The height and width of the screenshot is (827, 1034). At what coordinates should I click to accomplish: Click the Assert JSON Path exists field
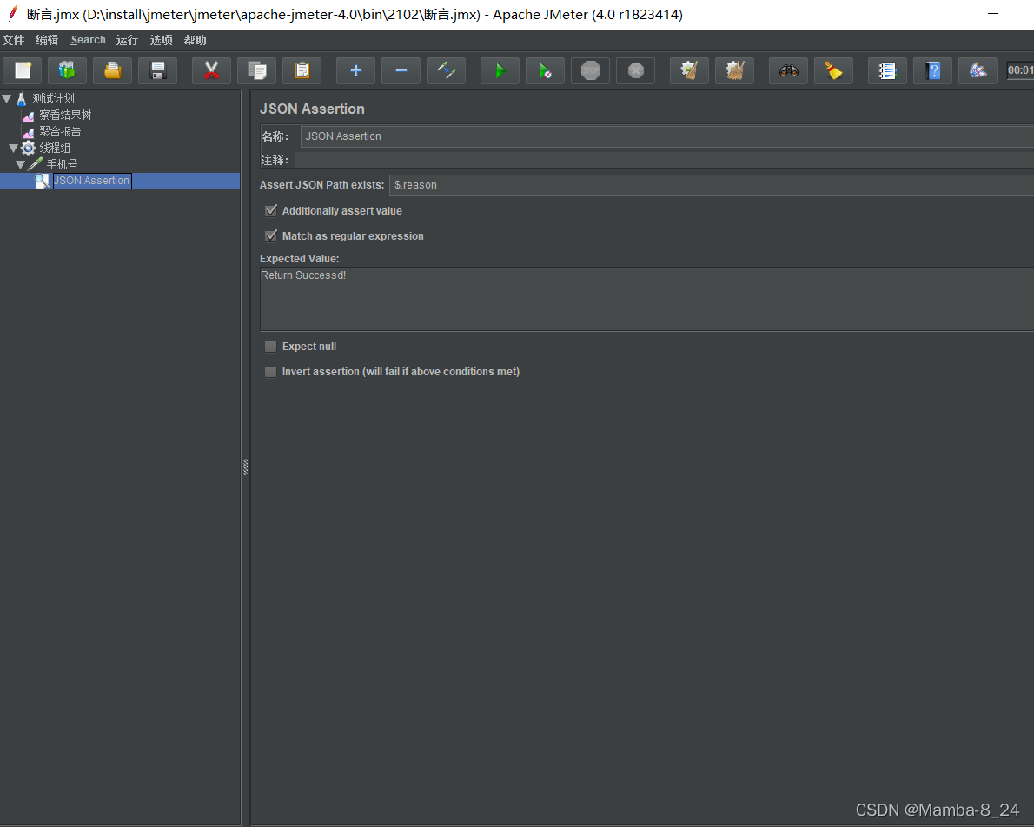(x=712, y=185)
